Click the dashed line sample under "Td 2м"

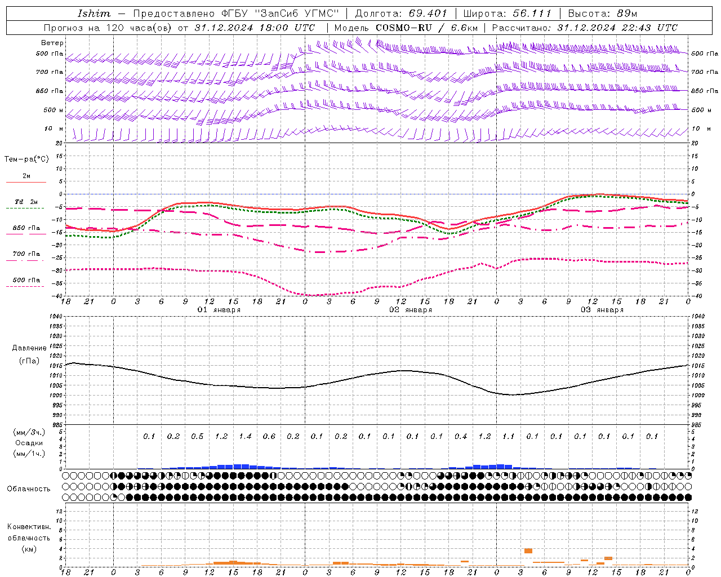(25, 208)
